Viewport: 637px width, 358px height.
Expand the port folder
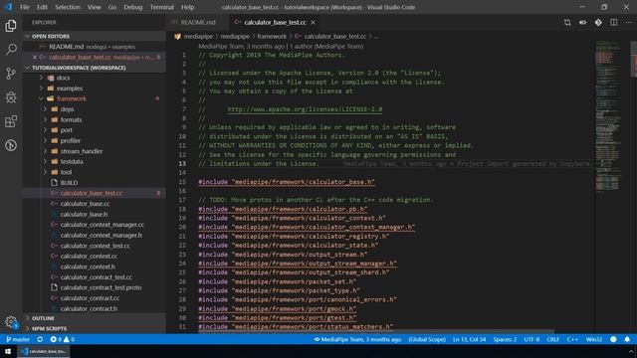click(x=67, y=130)
